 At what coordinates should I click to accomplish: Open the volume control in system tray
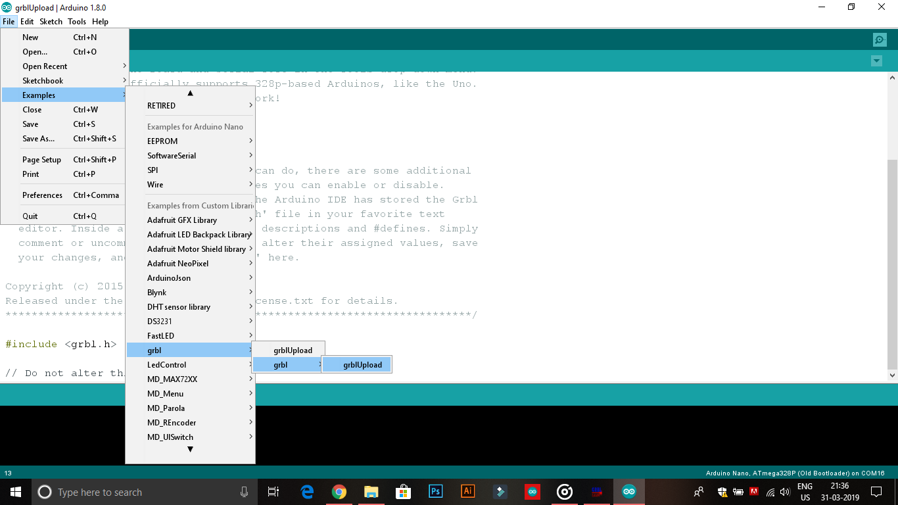785,491
